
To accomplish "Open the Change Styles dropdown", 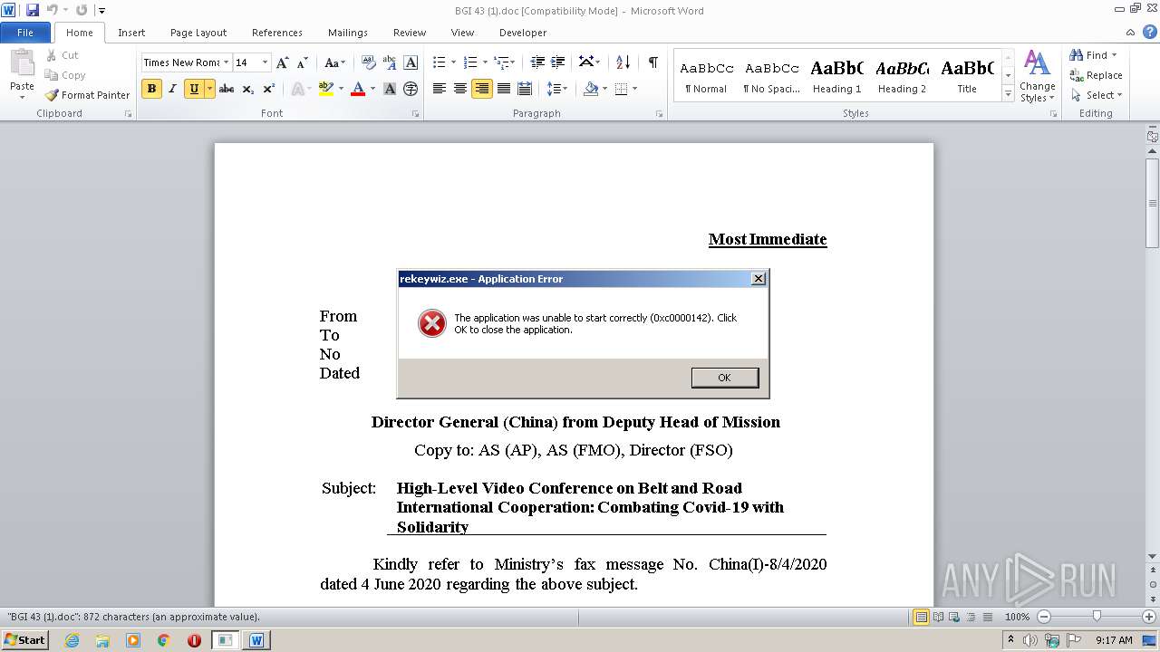I will tap(1037, 76).
